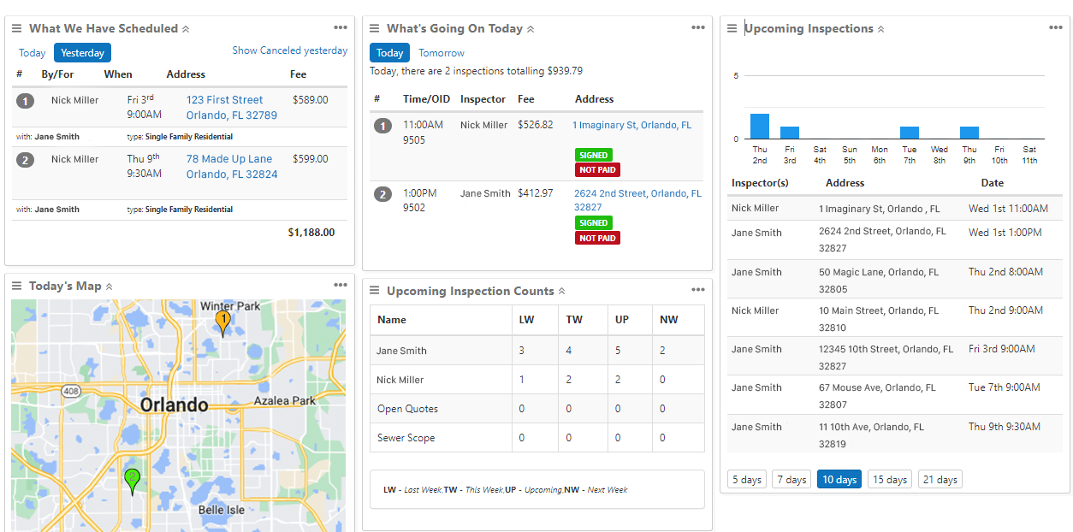Open the ellipsis options menu for Upcoming Inspections
The height and width of the screenshot is (532, 1073).
pos(1055,27)
